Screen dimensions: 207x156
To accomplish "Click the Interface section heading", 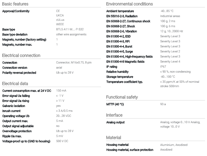I will click(x=114, y=115).
